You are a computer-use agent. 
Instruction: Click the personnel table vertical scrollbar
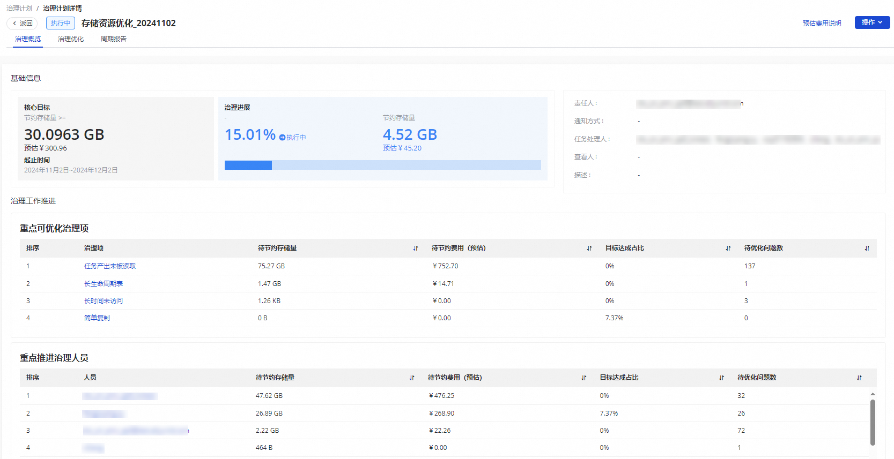point(873,423)
